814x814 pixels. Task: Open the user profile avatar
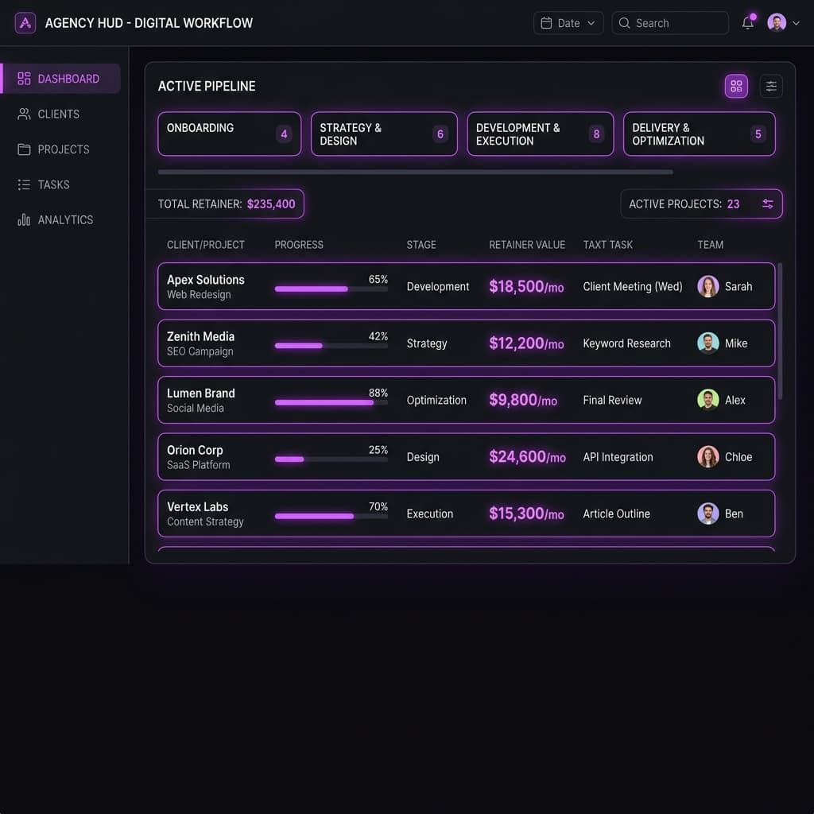[776, 23]
